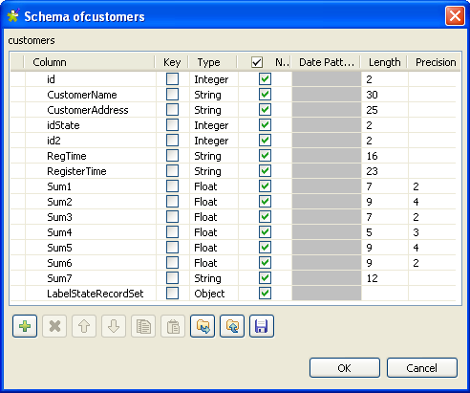The height and width of the screenshot is (393, 470).
Task: Open Type cell for Sum5
Action: pyautogui.click(x=214, y=248)
